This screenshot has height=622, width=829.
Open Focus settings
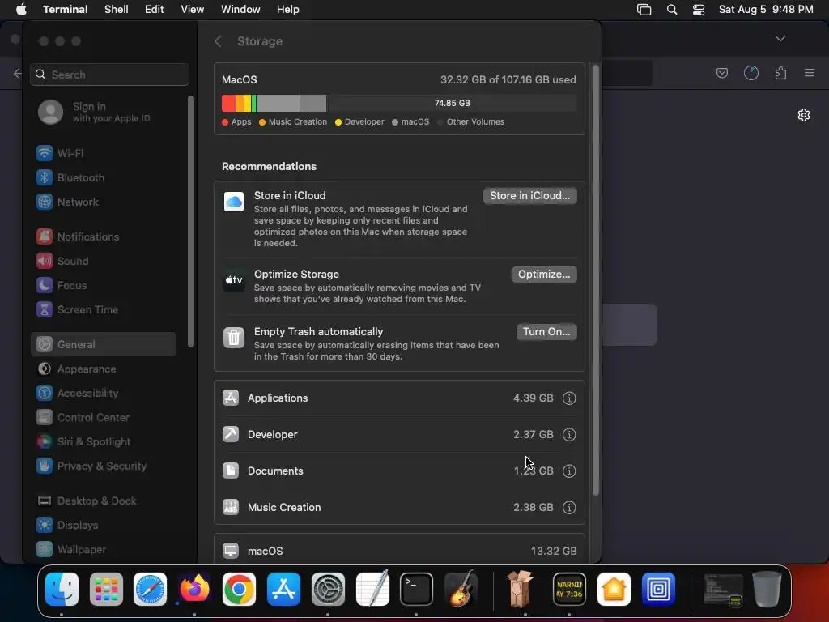click(x=61, y=286)
